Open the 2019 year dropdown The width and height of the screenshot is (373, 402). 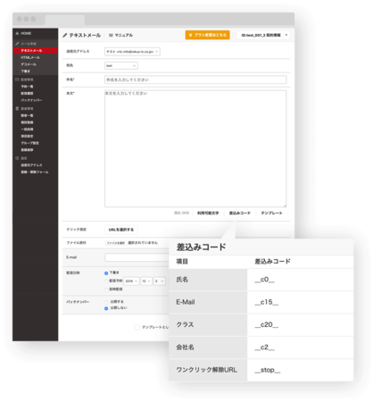coord(131,281)
